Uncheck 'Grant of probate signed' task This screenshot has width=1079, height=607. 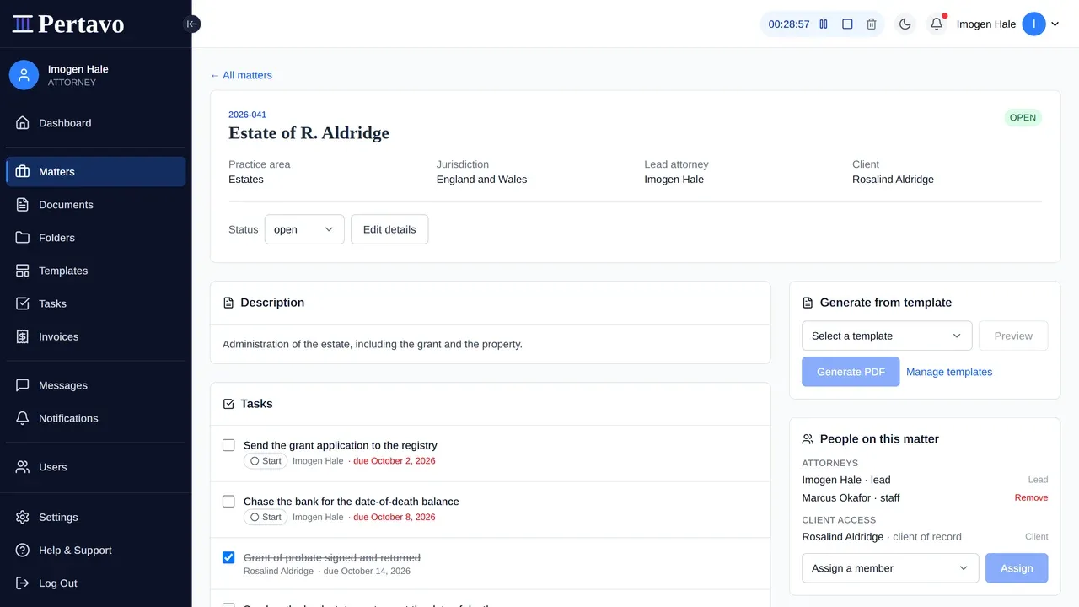click(x=228, y=558)
